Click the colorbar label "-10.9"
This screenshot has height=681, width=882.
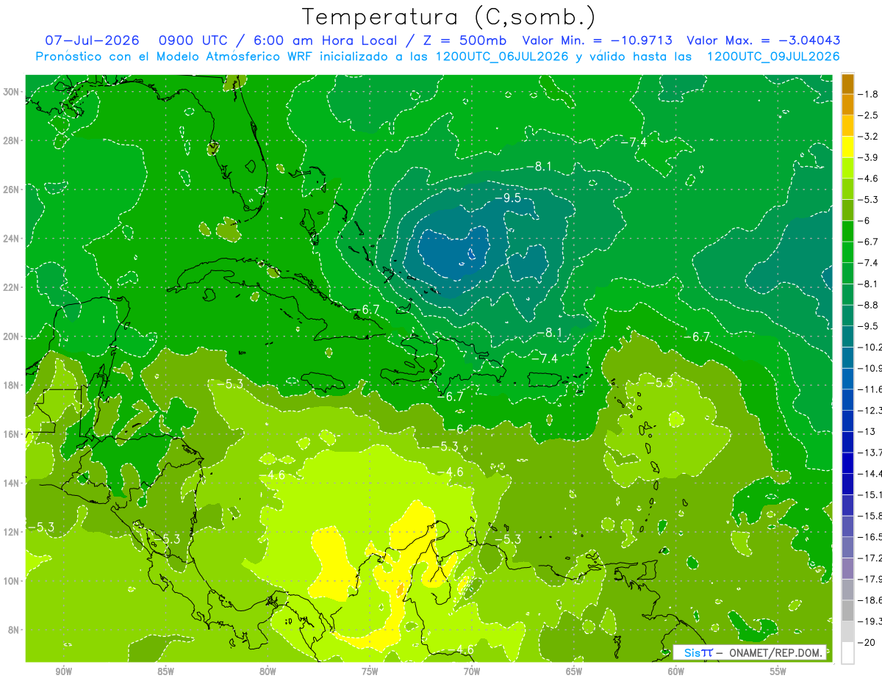[x=870, y=368]
